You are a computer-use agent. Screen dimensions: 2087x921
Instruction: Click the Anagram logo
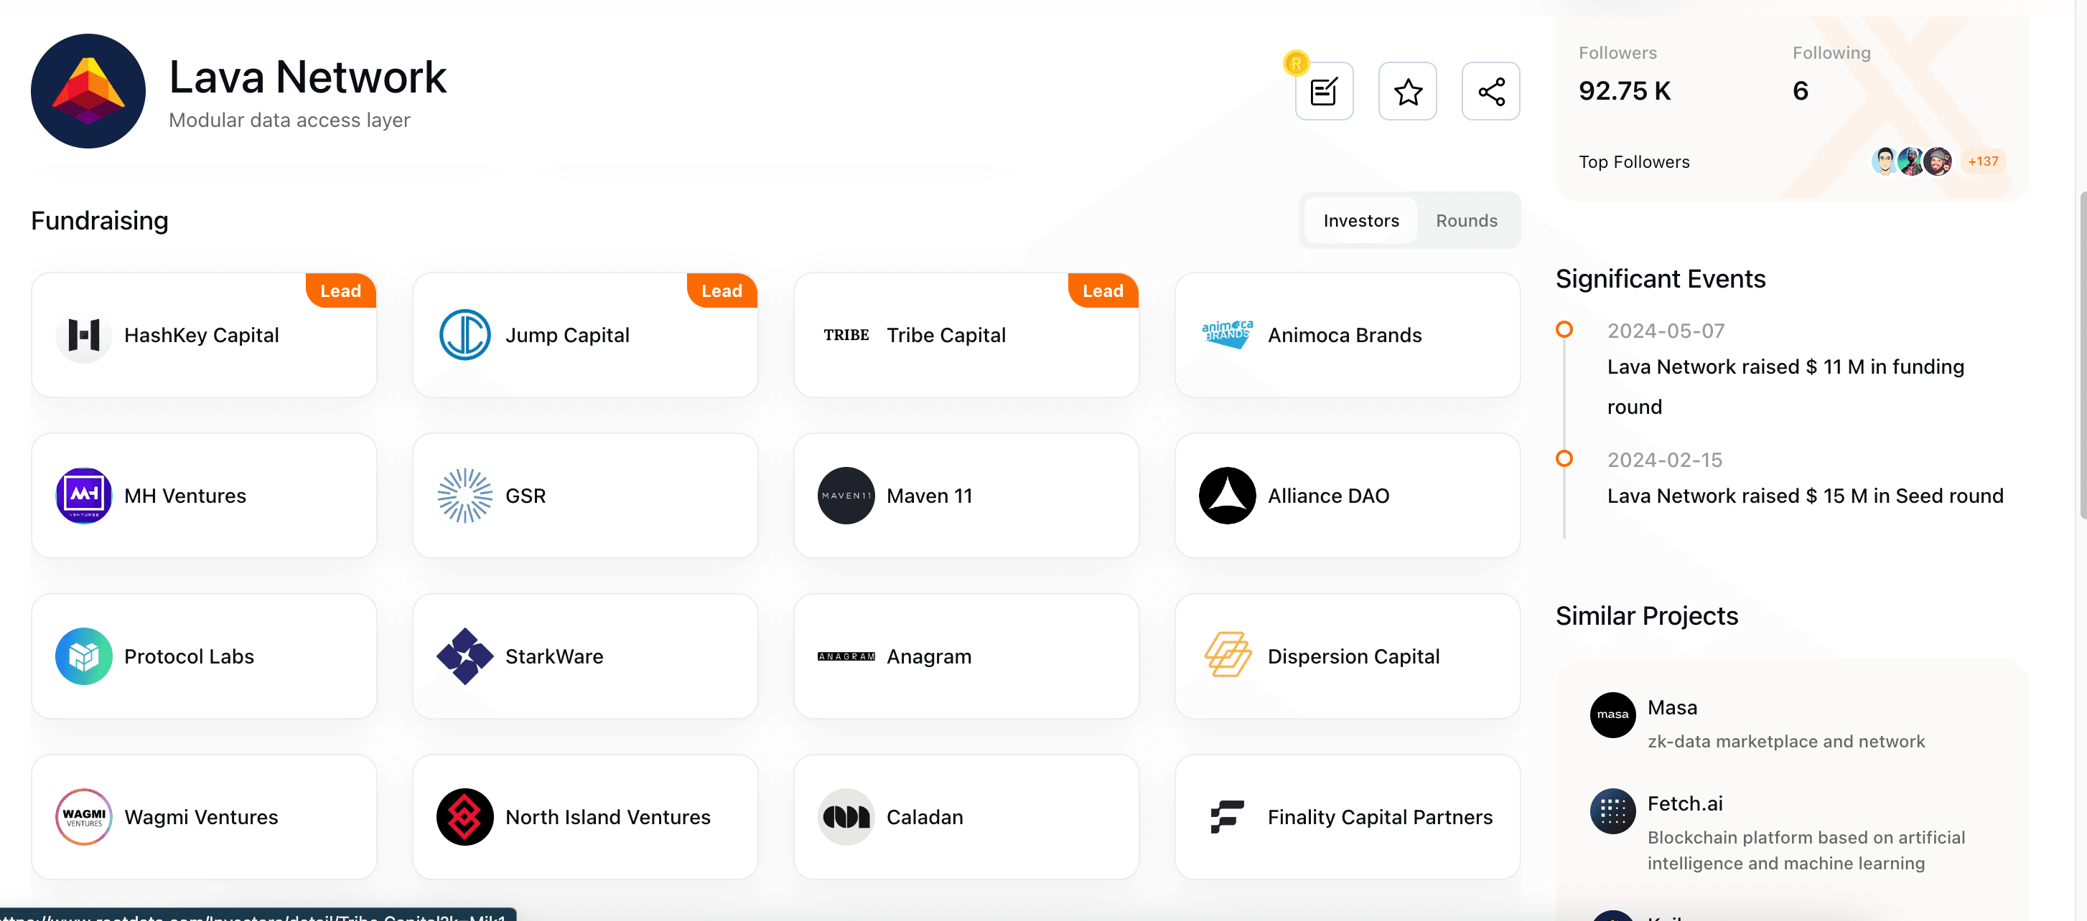846,656
